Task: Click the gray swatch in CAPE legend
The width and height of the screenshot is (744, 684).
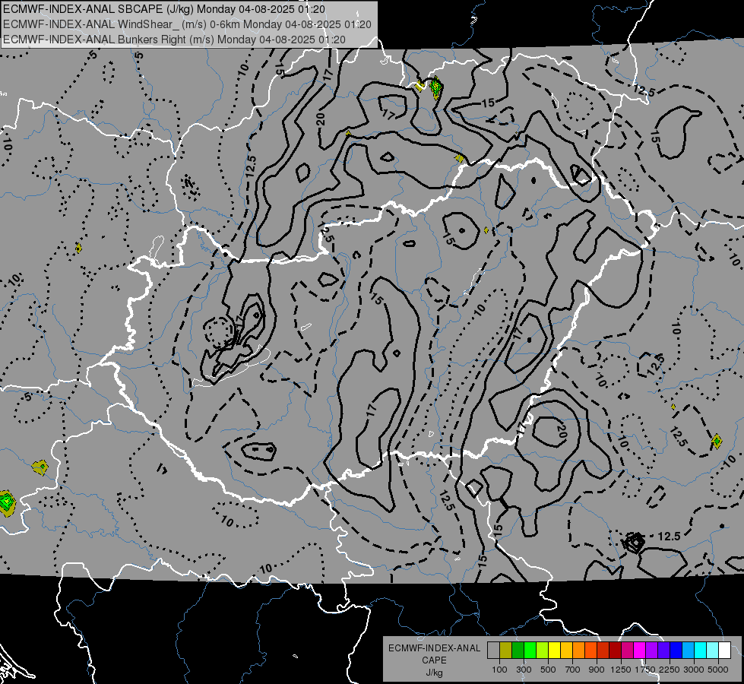Action: click(493, 651)
